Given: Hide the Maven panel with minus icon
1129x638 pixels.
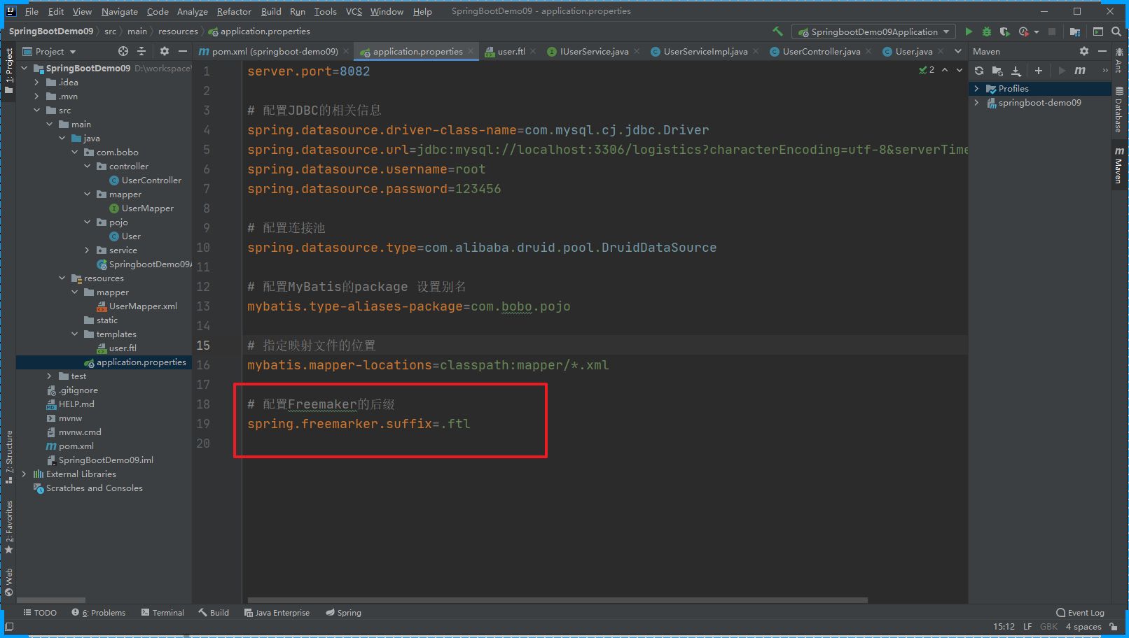Looking at the screenshot, I should coord(1102,51).
